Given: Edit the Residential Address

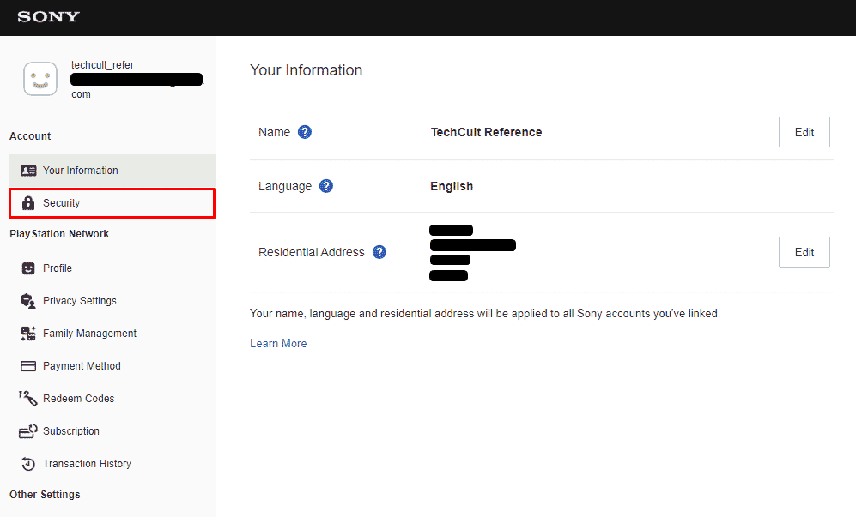Looking at the screenshot, I should pyautogui.click(x=804, y=252).
